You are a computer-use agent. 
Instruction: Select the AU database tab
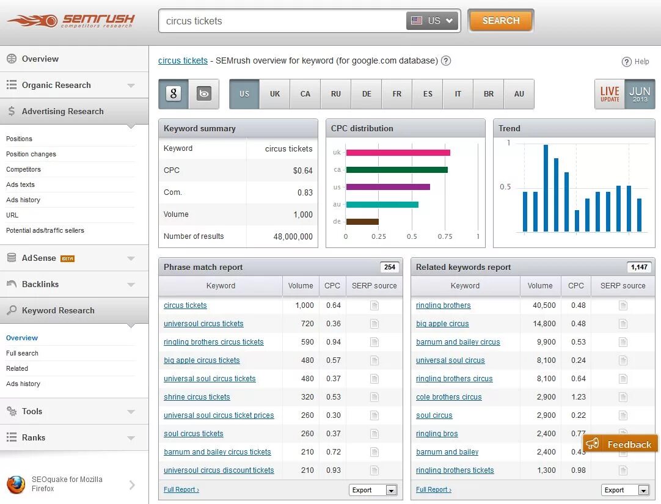[519, 94]
